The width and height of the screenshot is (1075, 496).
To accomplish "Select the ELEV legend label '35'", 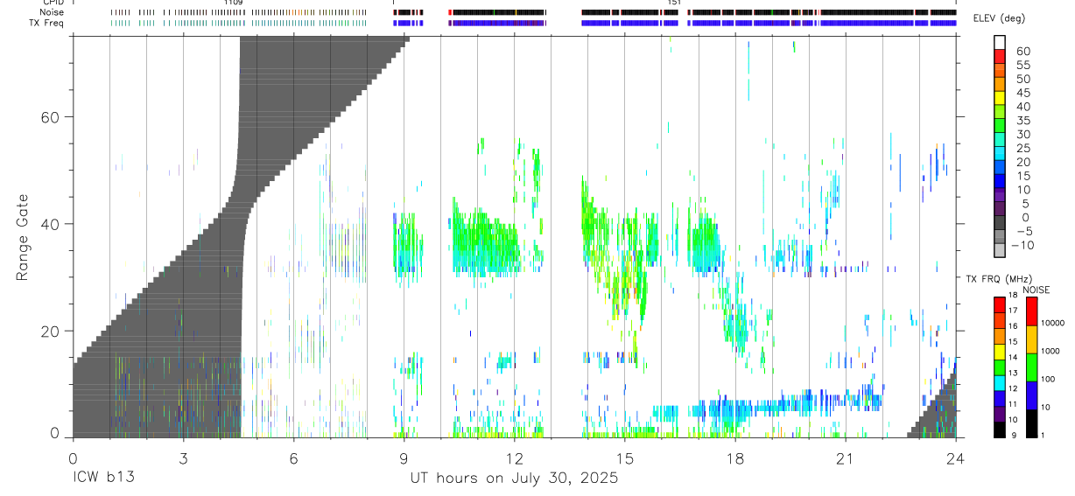I will 1022,121.
